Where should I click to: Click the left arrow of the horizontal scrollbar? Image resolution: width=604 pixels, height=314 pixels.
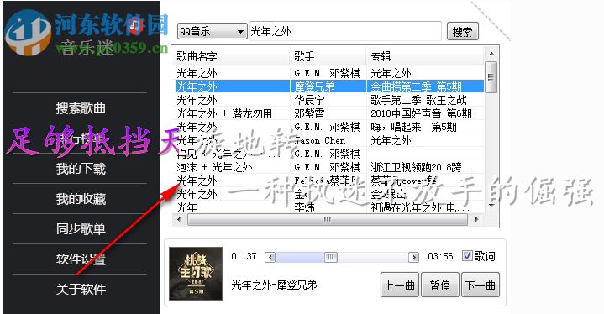(179, 220)
